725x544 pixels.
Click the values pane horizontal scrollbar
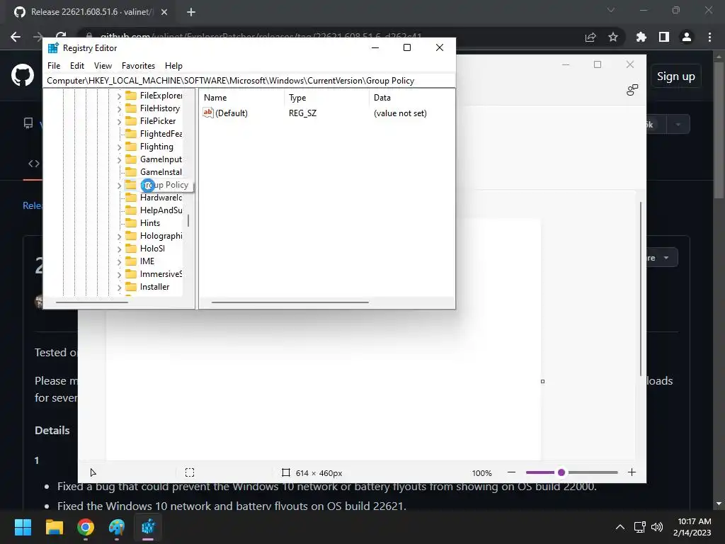click(x=290, y=302)
